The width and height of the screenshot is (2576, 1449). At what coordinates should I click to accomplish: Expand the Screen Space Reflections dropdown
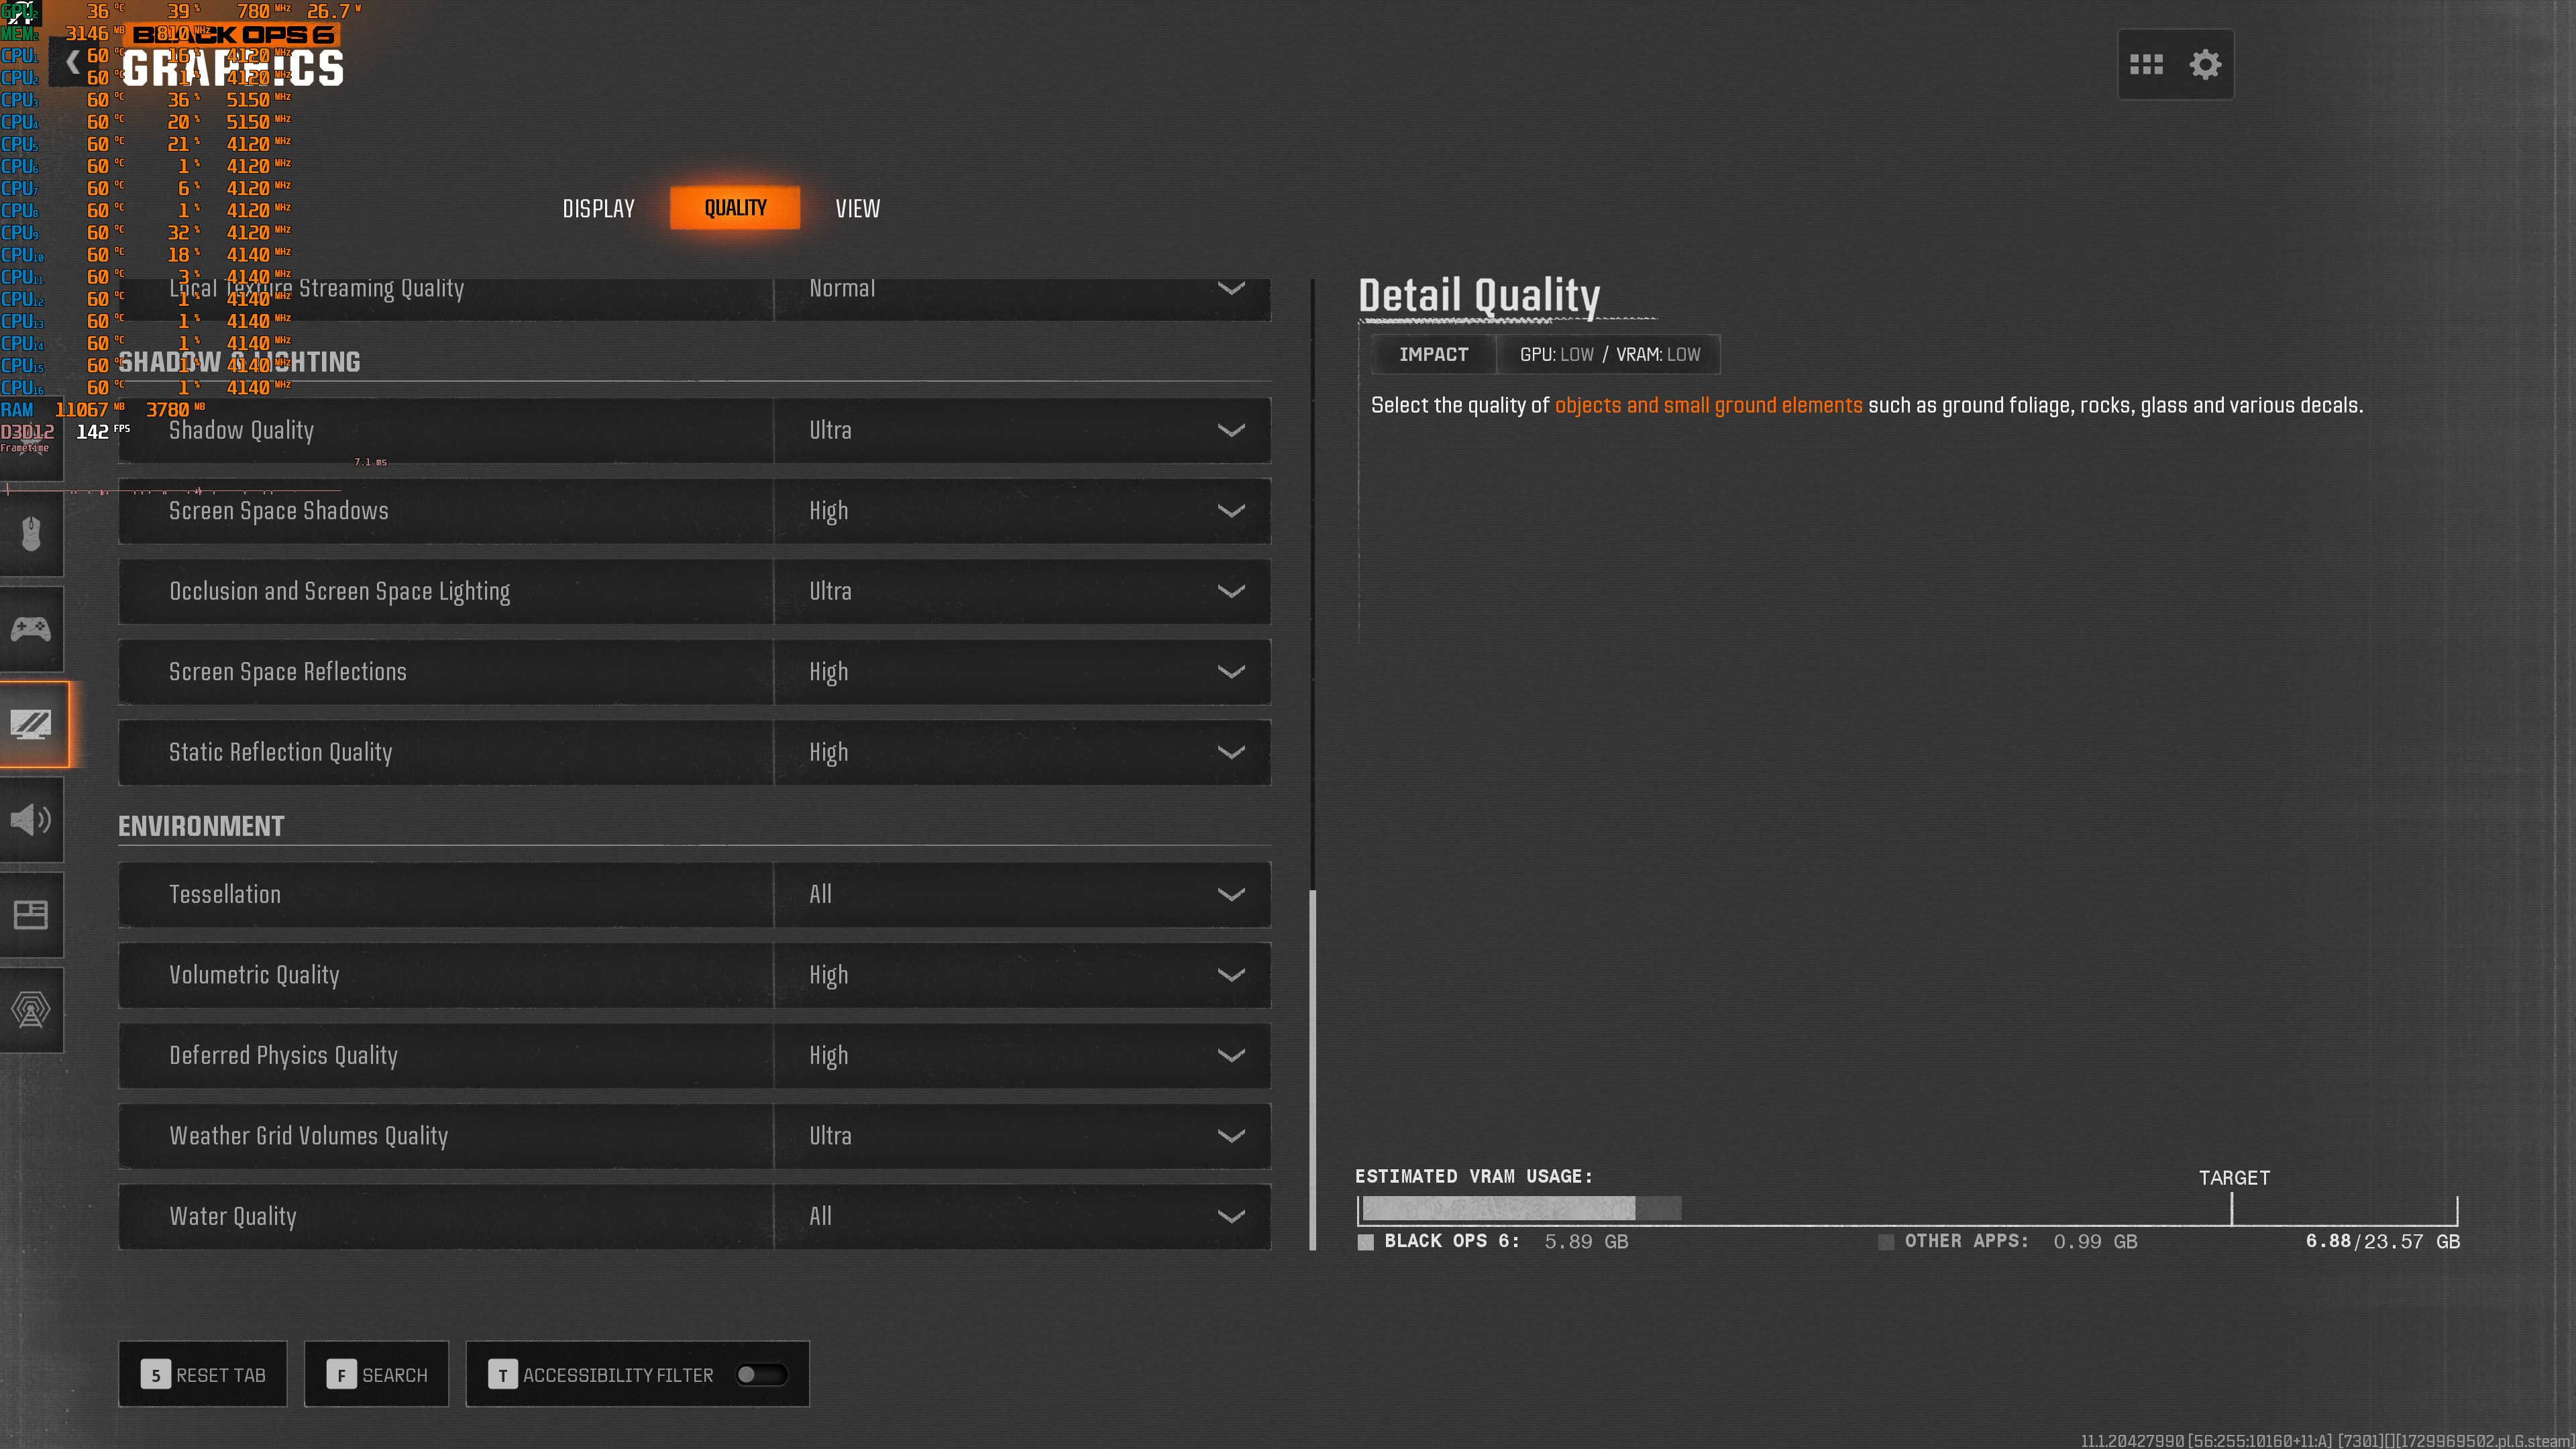tap(1021, 672)
